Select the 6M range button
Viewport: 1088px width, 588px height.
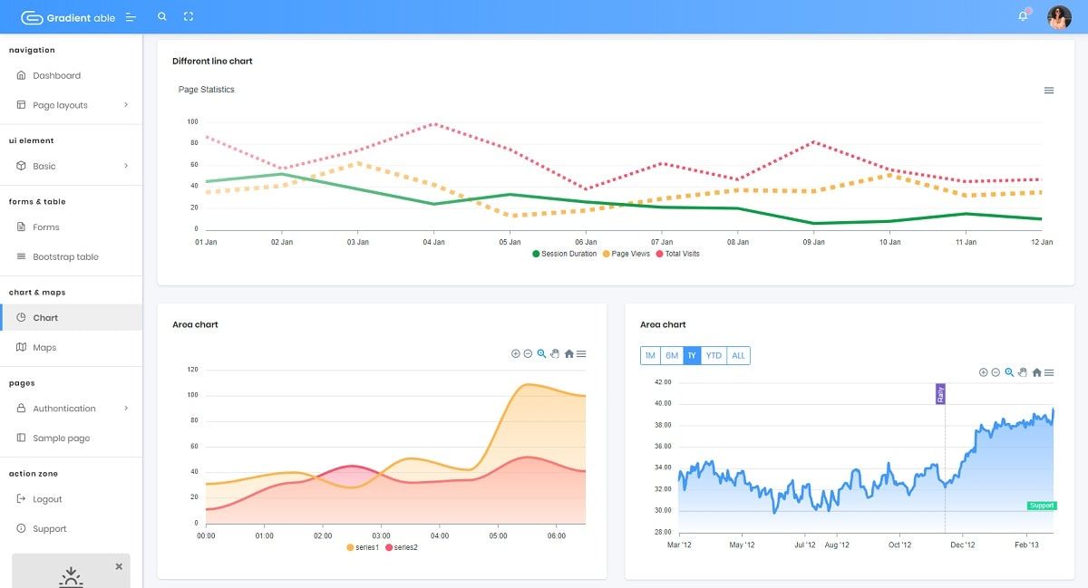[x=672, y=355]
